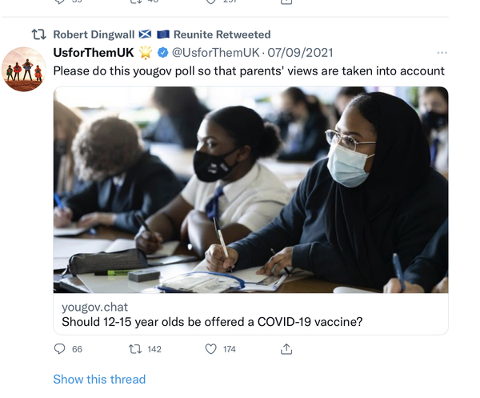Click the reply speech bubble icon
Screen dimensions: 480x398
(x=60, y=349)
